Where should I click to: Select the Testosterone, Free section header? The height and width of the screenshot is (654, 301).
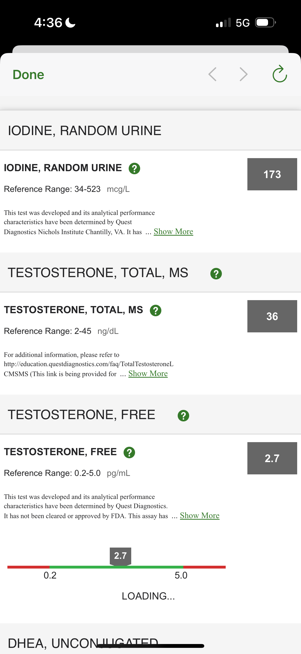coord(81,415)
